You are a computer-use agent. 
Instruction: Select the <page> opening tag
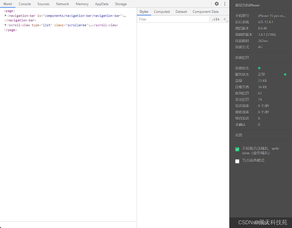9,11
